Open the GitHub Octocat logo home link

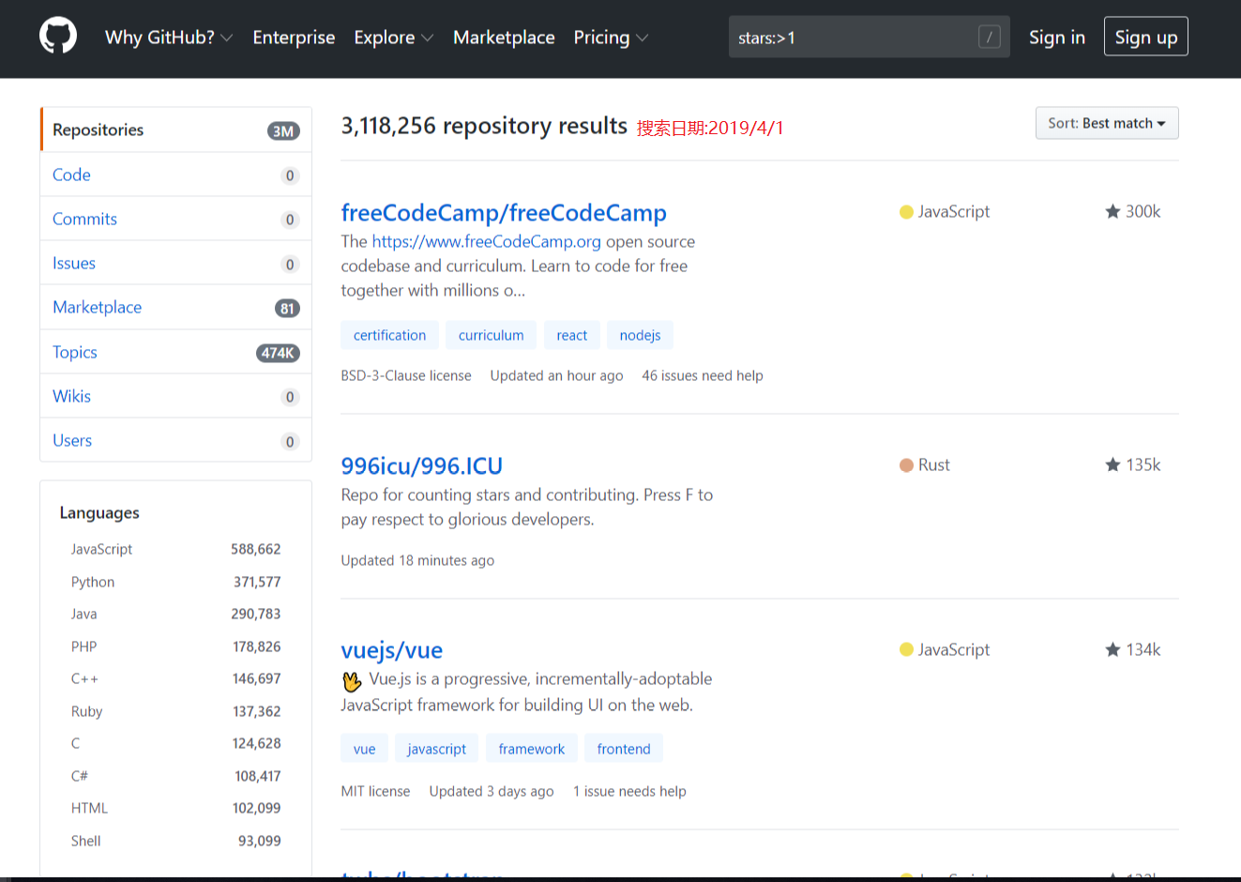(58, 37)
